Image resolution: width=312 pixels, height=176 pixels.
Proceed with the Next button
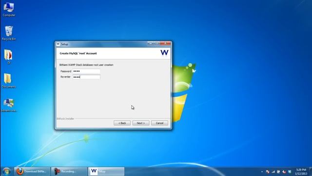pos(141,123)
